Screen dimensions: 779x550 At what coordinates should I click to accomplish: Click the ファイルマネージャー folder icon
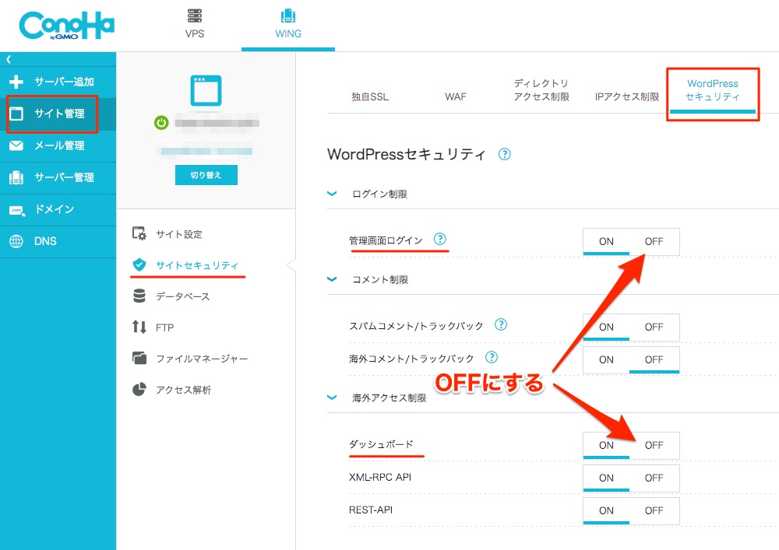coord(139,358)
